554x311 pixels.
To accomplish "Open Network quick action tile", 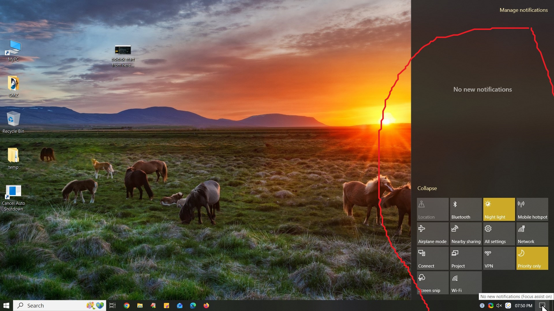I will click(532, 234).
